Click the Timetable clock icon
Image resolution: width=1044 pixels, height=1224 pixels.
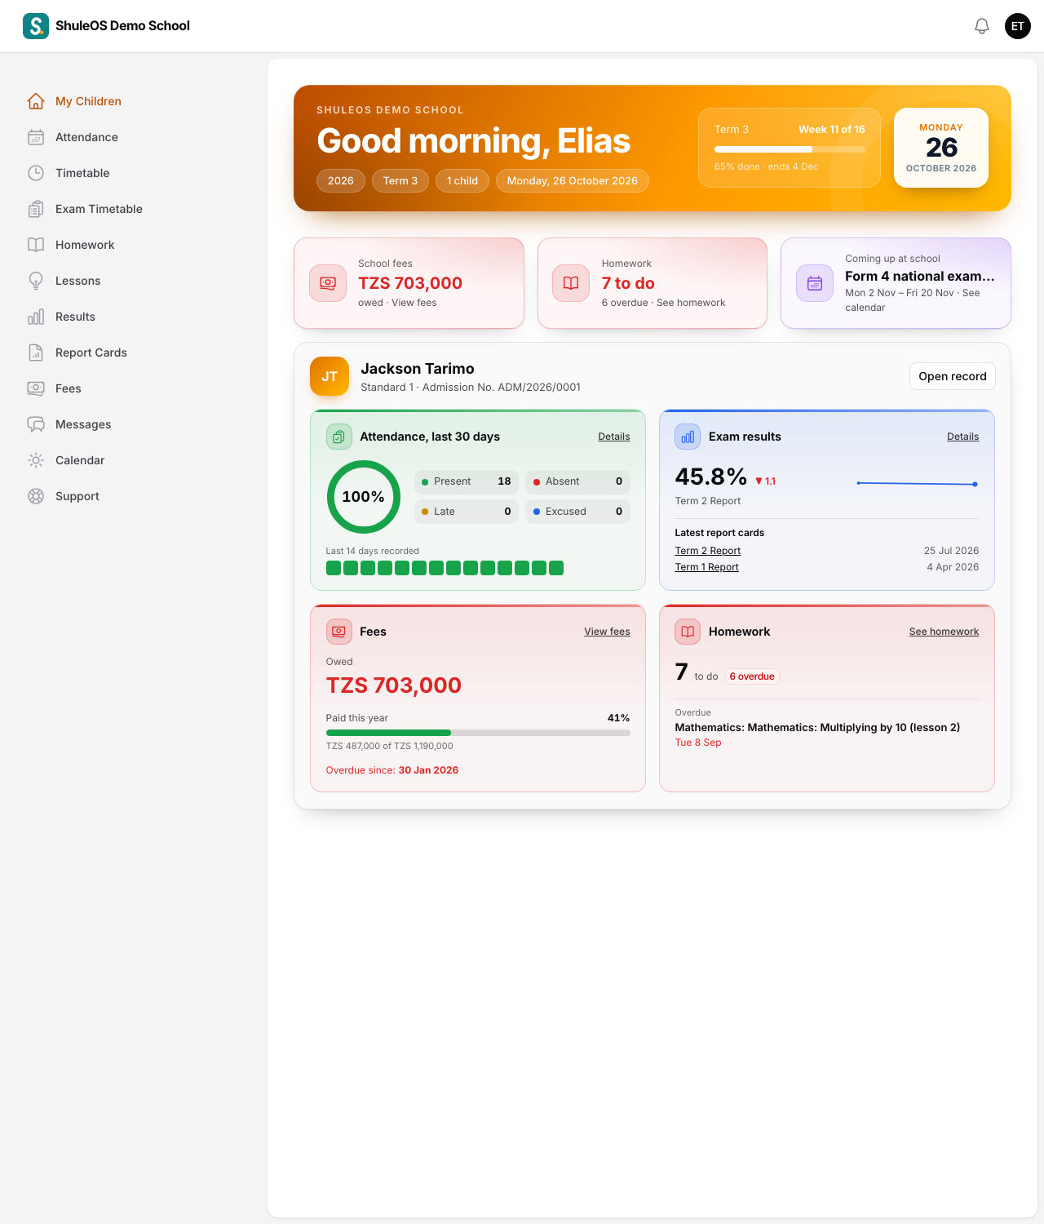(36, 173)
